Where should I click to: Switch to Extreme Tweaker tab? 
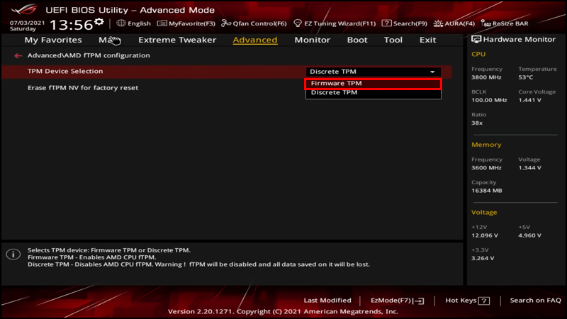pos(177,40)
